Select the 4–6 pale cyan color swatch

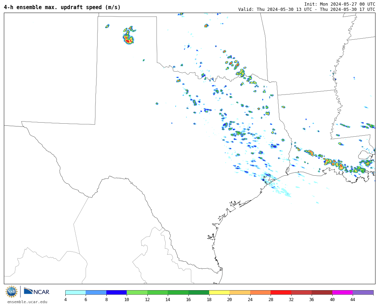pyautogui.click(x=76, y=292)
